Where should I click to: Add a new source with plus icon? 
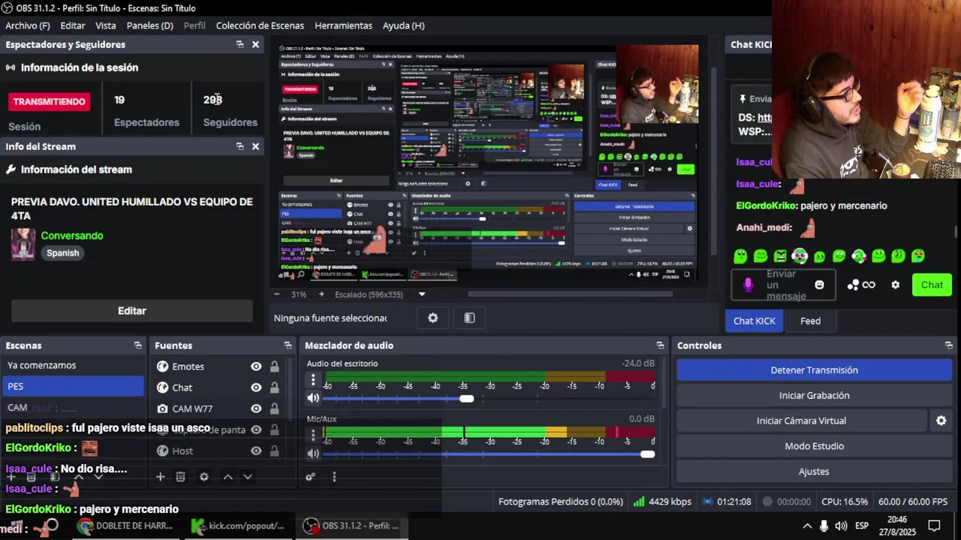click(x=160, y=477)
